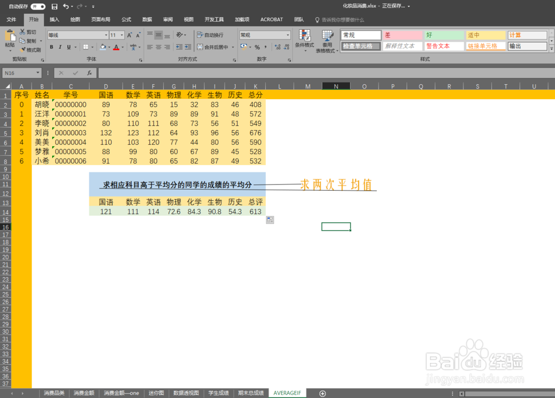
Task: Click the Copy icon
Action: pos(22,40)
